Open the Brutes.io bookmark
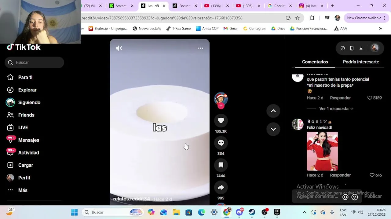Viewport: 391px width, 219px height. point(108,29)
